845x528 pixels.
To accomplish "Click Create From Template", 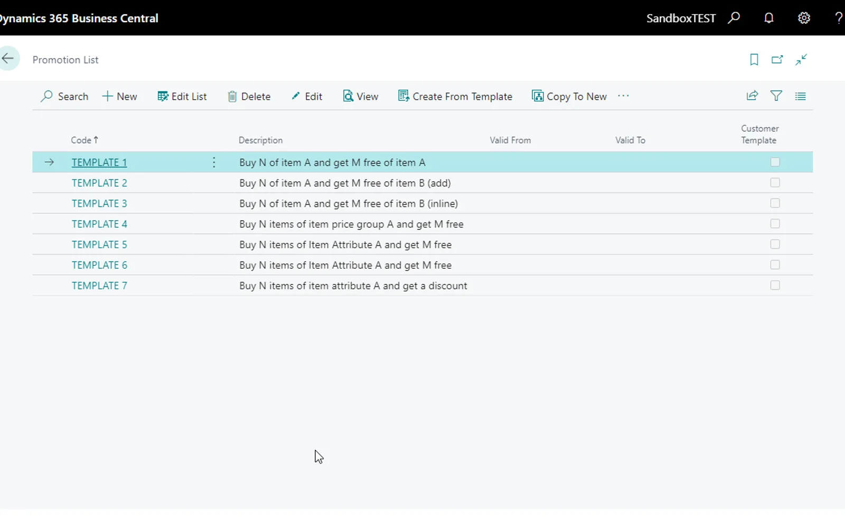I will pyautogui.click(x=455, y=96).
